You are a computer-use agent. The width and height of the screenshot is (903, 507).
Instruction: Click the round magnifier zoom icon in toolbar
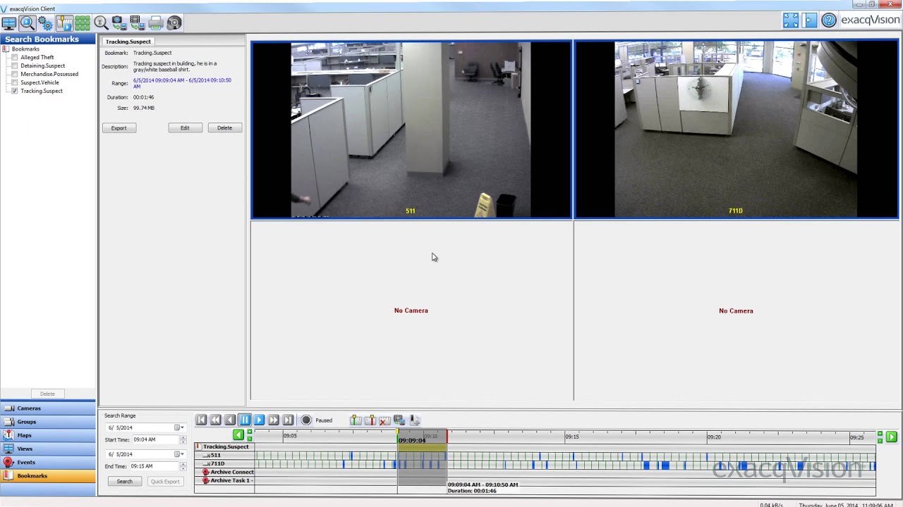pos(101,23)
